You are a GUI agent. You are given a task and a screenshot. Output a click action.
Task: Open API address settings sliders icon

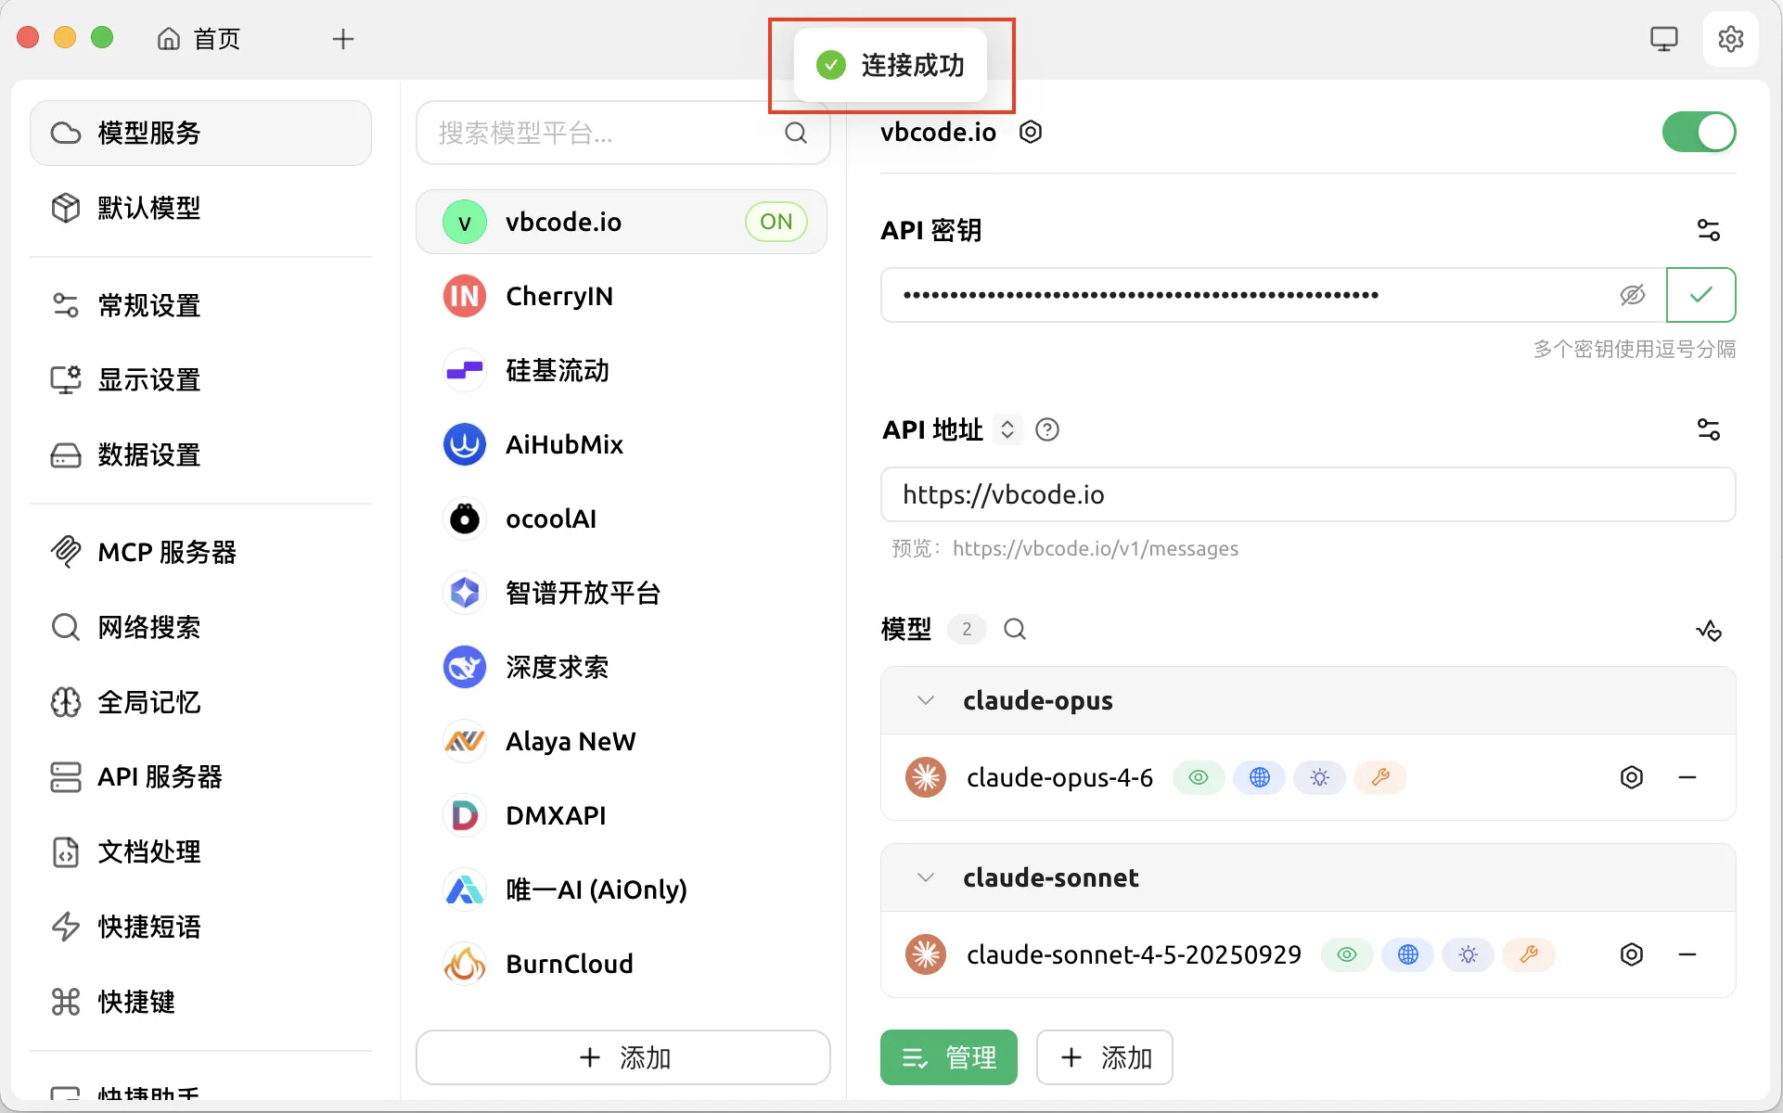(x=1709, y=429)
